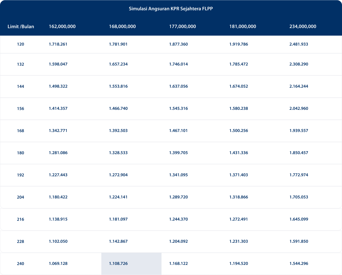This screenshot has height=275, width=342.
Task: Click the 192 month row label
Action: pyautogui.click(x=21, y=175)
